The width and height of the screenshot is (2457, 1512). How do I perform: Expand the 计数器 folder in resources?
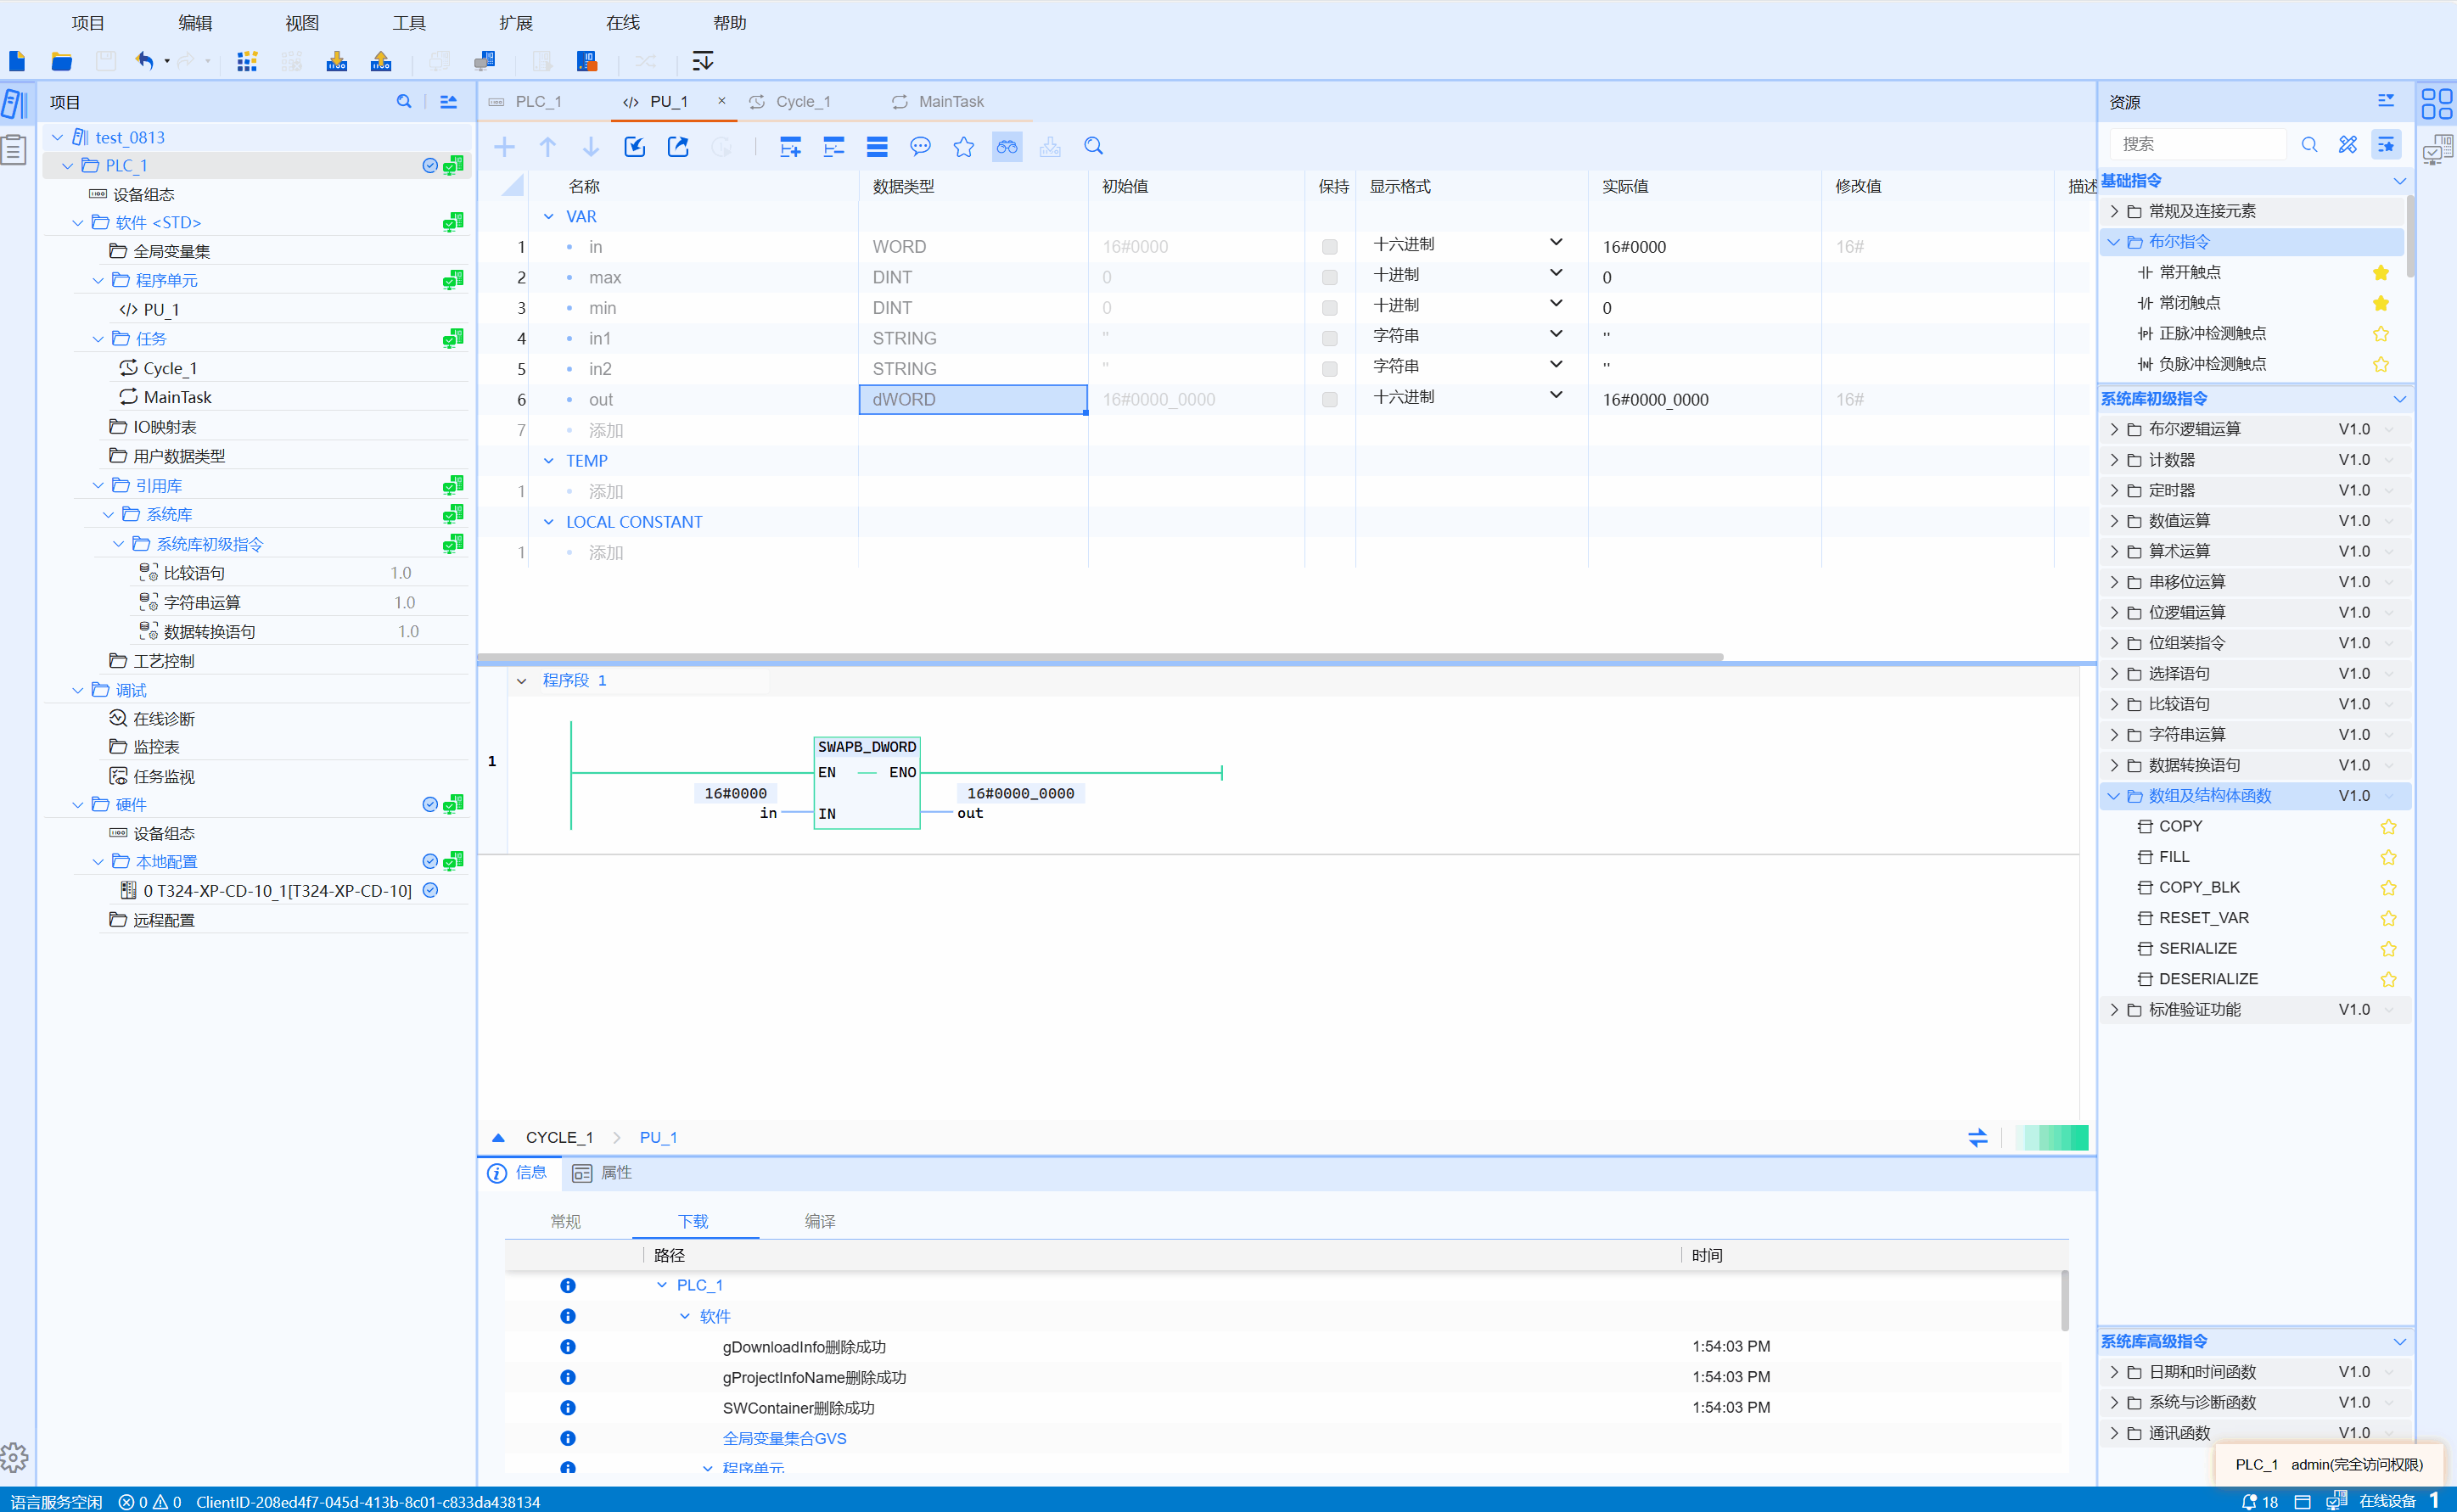(x=2114, y=460)
